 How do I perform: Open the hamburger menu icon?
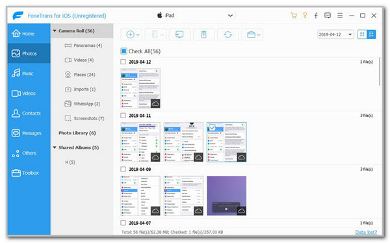click(x=340, y=16)
